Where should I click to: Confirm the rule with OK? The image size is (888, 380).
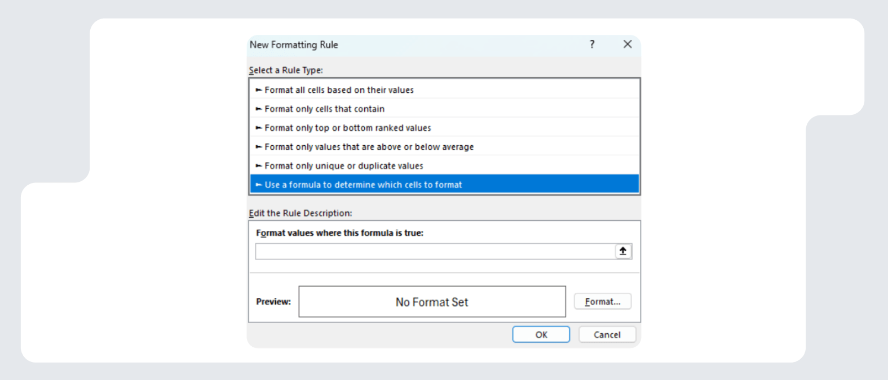coord(541,334)
